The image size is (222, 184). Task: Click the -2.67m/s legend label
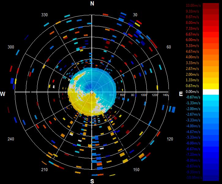point(193,114)
